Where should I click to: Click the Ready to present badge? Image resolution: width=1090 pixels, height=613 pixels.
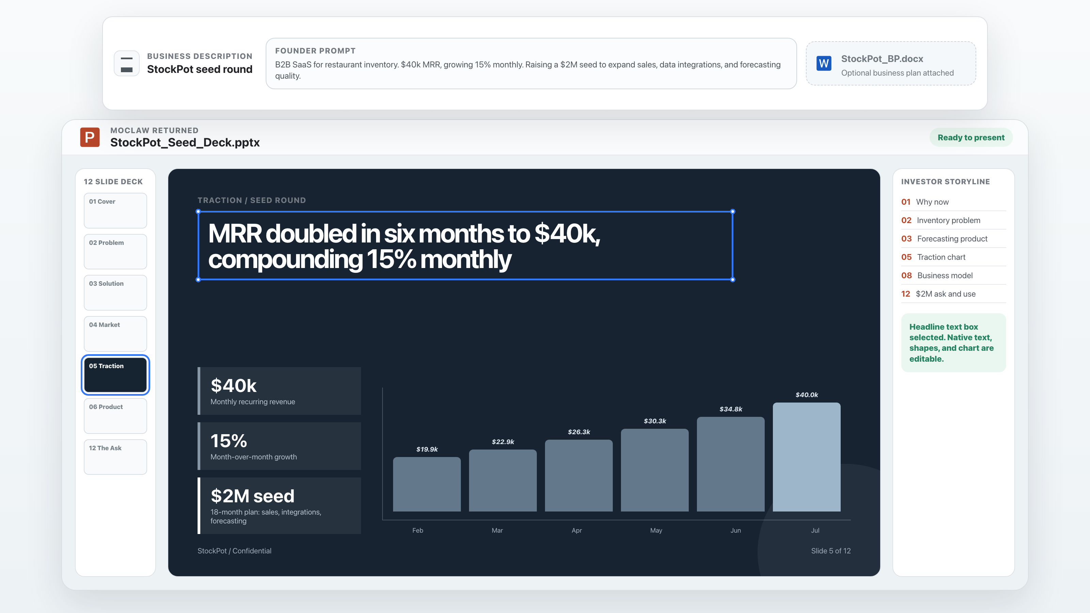[971, 138]
